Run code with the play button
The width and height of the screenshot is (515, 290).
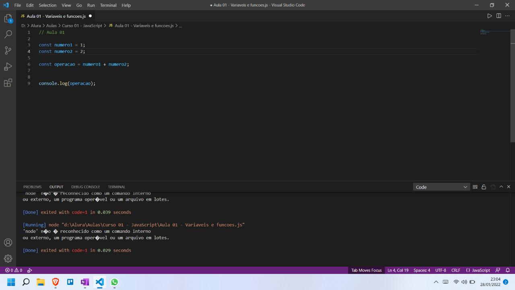coord(490,16)
